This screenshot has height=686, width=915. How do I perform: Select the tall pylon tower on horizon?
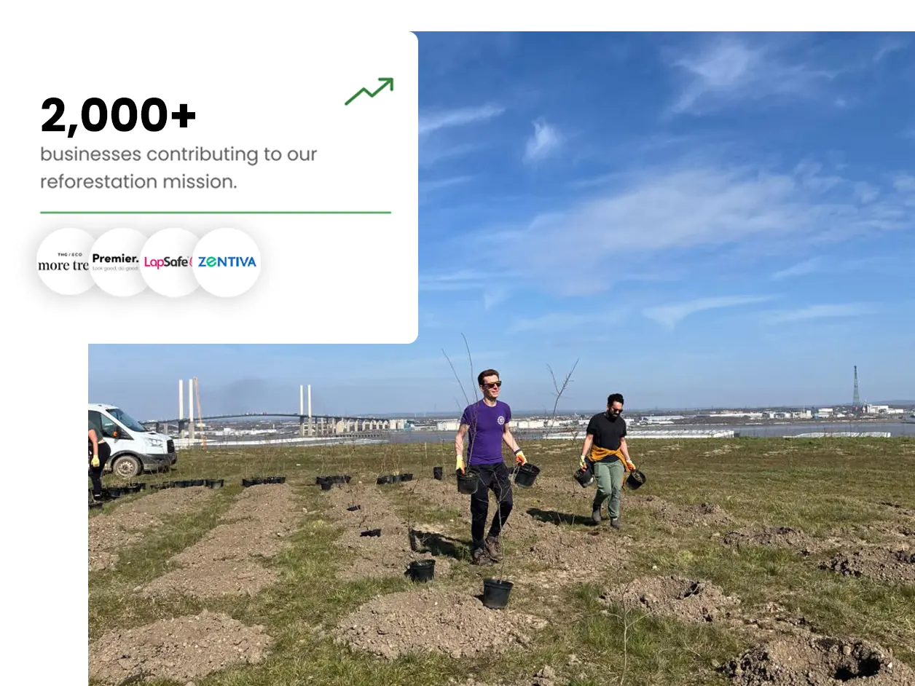tap(856, 387)
